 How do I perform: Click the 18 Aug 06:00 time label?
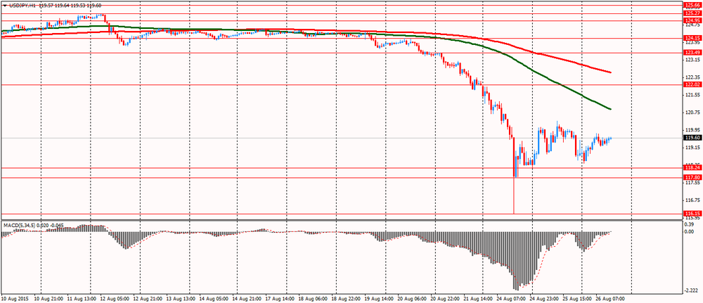pyautogui.click(x=313, y=298)
